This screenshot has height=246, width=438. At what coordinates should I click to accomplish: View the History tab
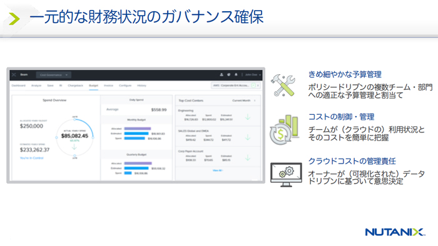141,86
